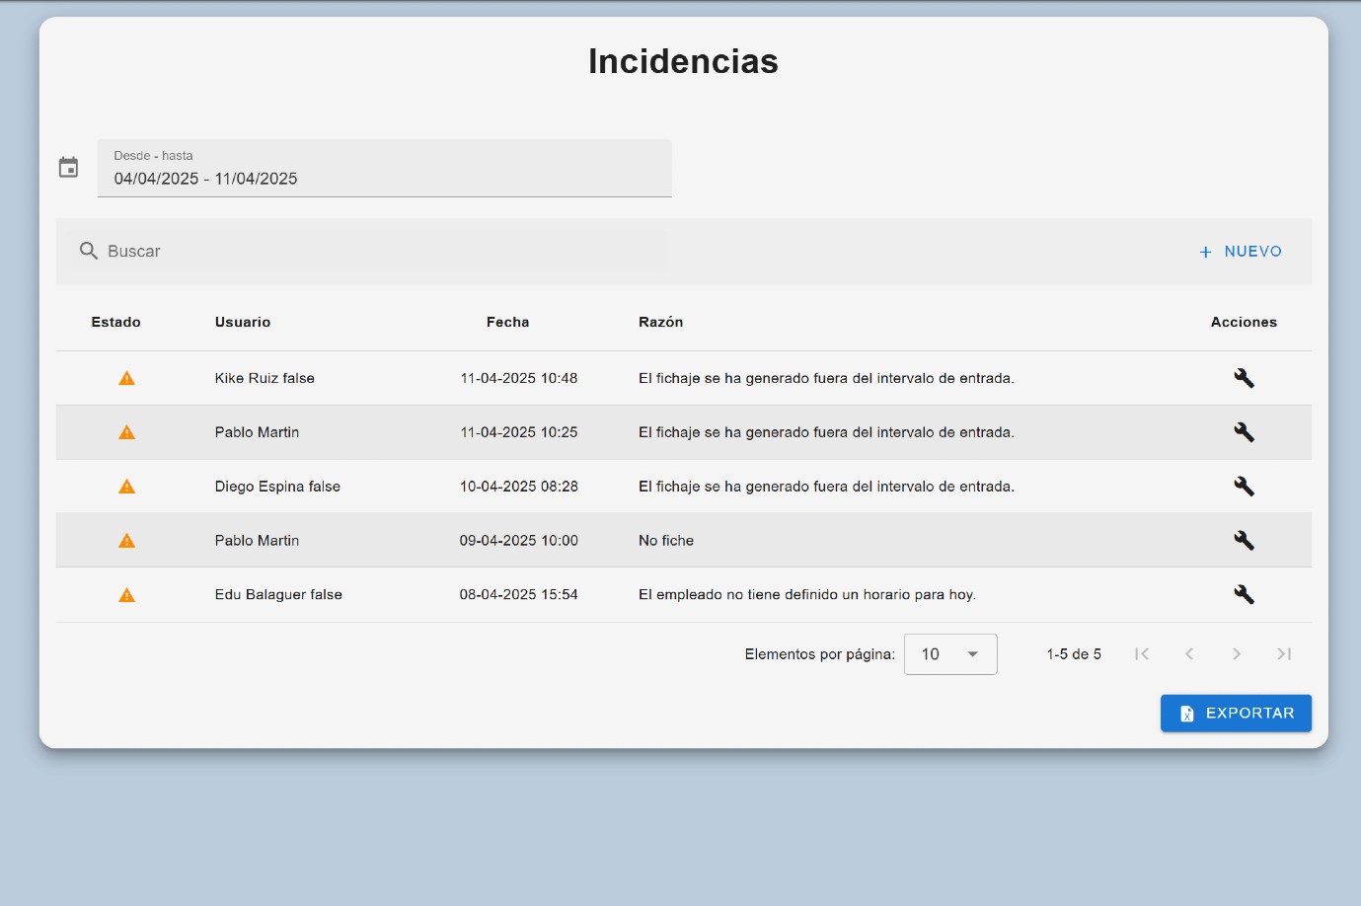This screenshot has height=906, width=1361.
Task: Open wrench action for Edu Balaguer incident
Action: (1244, 594)
